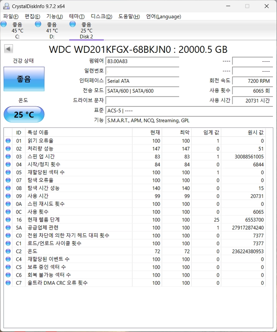Click status orb of row 0C 사용 횟수
This screenshot has width=277, height=332.
[8, 212]
